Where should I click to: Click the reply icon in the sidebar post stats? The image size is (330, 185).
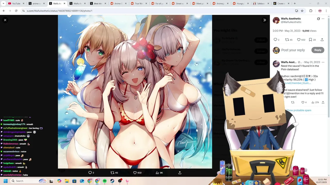click(x=275, y=40)
